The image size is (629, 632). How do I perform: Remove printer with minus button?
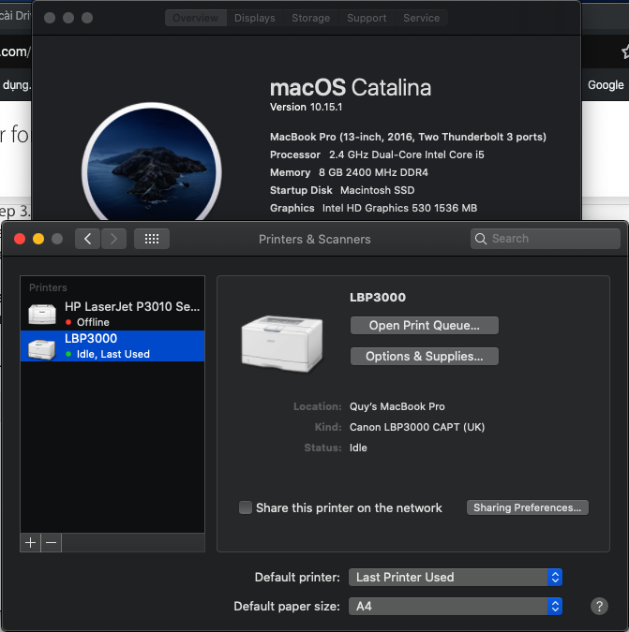pos(52,543)
